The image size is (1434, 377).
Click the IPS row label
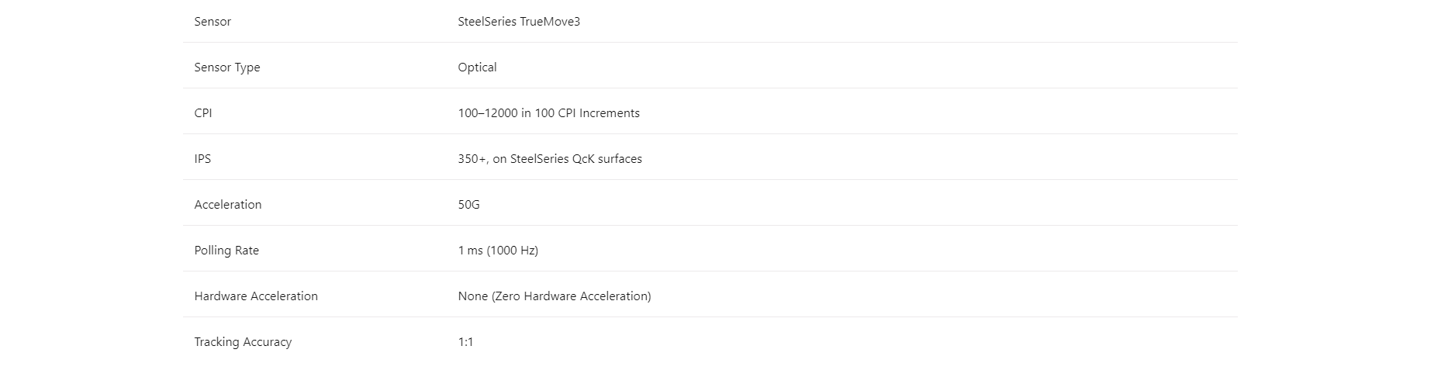click(x=202, y=159)
